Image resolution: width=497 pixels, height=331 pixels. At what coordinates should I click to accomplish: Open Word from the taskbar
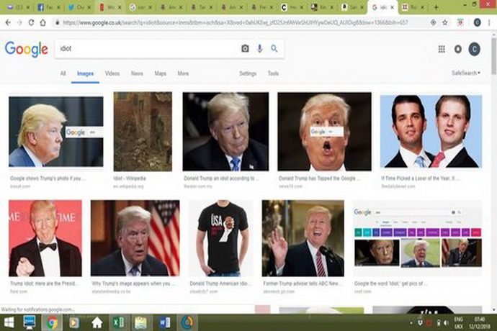click(164, 322)
